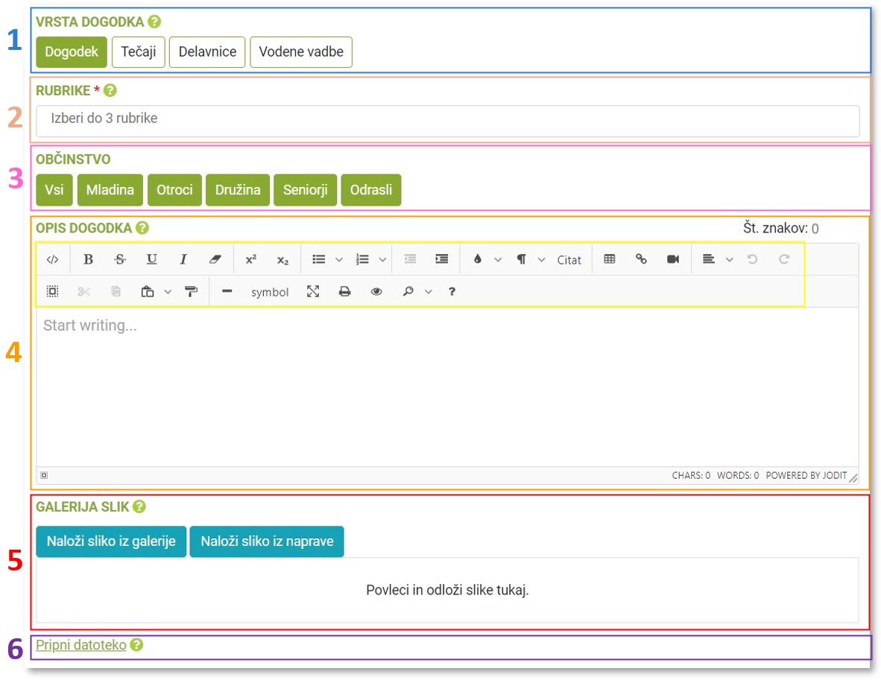
Task: Click Naloži sliko iz galerije button
Action: coord(111,541)
